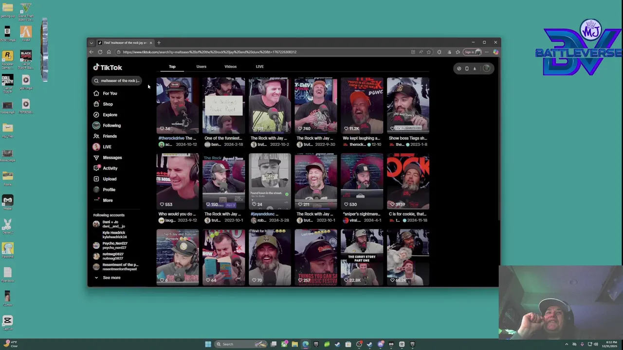
Task: Open the Show boss Tiegs video thumbnail
Action: tap(408, 105)
